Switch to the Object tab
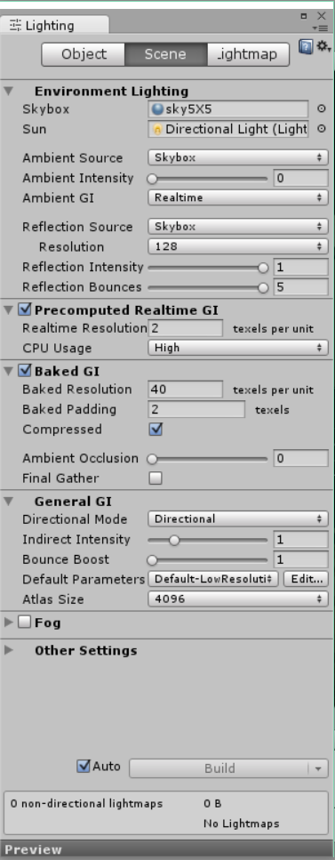Image resolution: width=335 pixels, height=860 pixels. pyautogui.click(x=84, y=54)
